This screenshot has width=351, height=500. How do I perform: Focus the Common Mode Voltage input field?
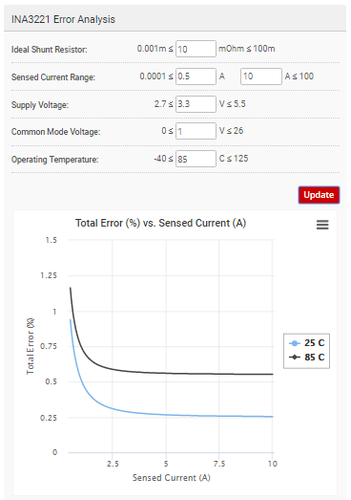(196, 131)
